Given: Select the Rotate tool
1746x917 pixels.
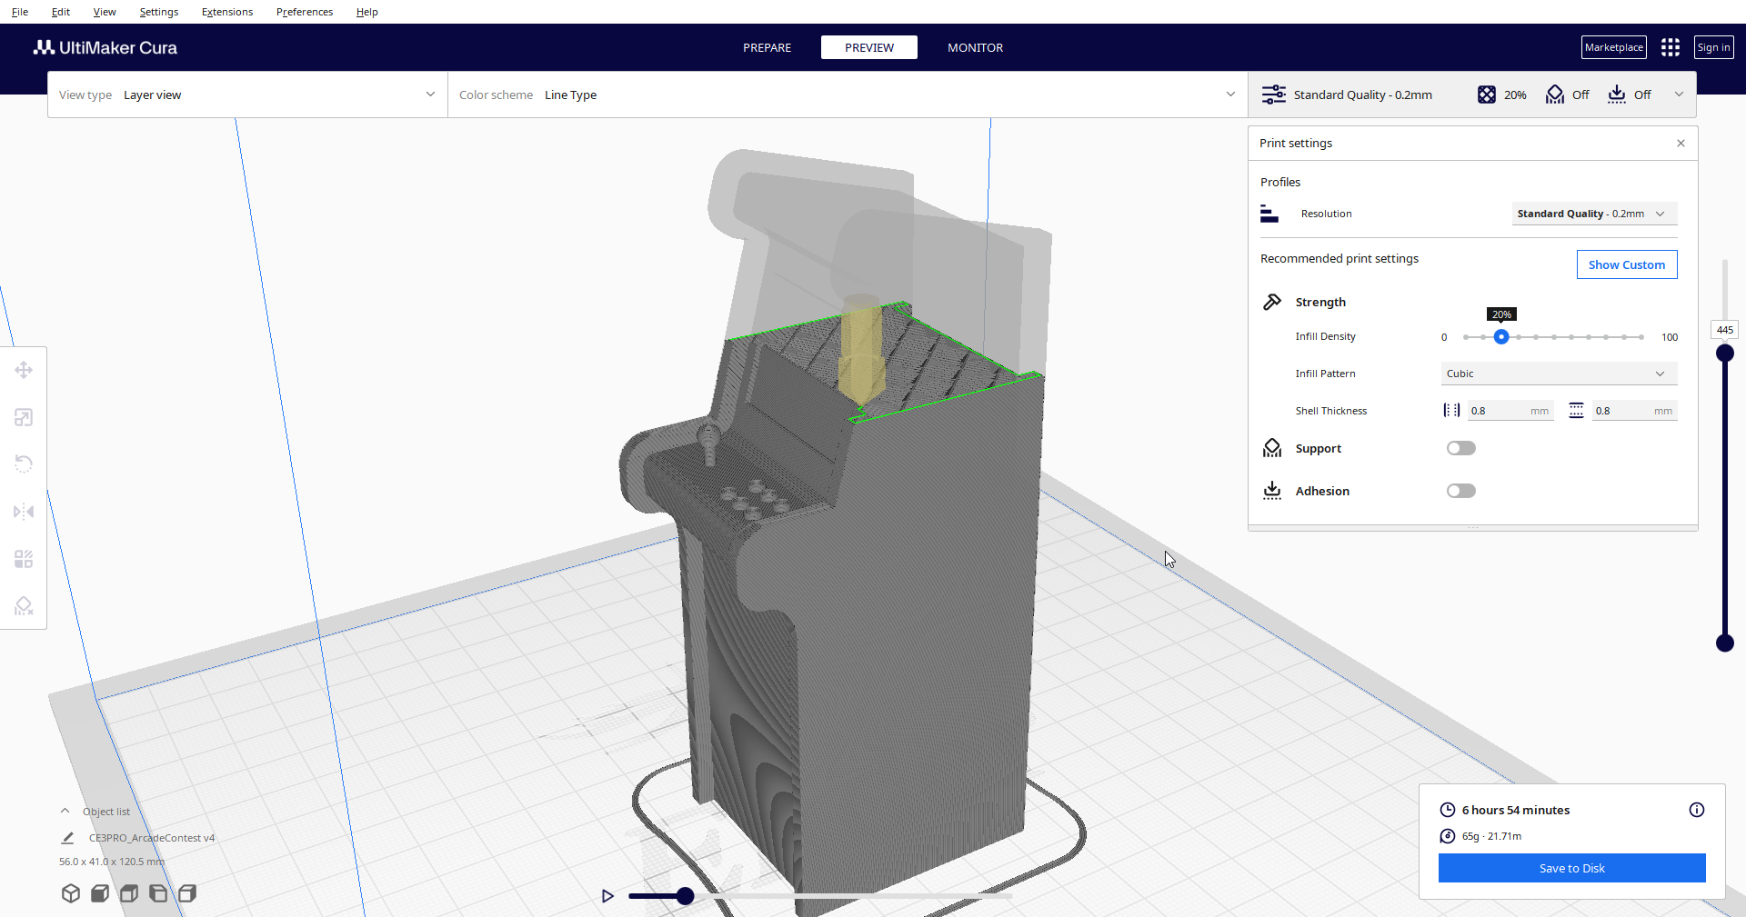Looking at the screenshot, I should (24, 464).
